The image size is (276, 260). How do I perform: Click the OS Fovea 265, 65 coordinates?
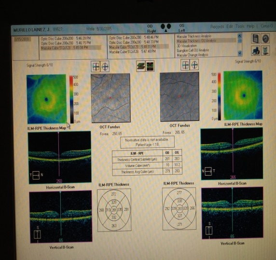(174, 133)
